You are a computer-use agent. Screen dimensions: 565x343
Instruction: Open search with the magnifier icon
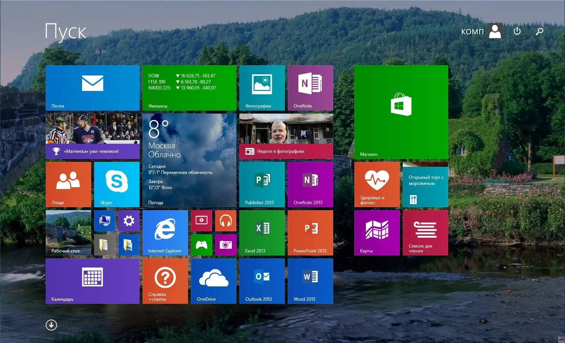pos(539,31)
